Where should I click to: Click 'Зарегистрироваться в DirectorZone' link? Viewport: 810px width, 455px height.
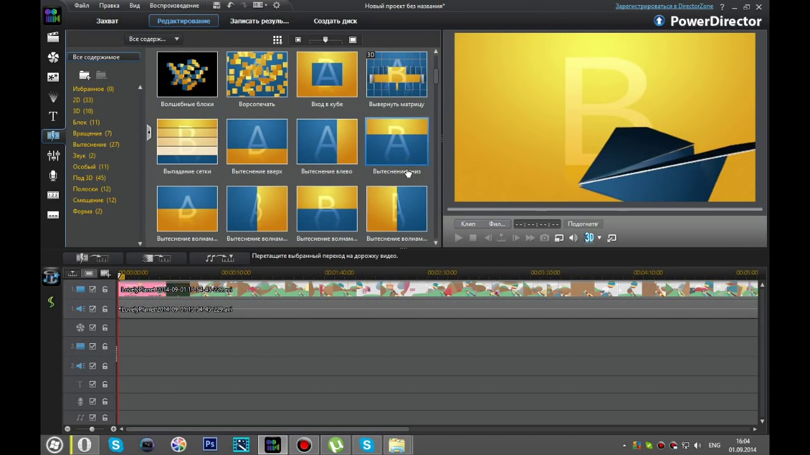point(664,6)
